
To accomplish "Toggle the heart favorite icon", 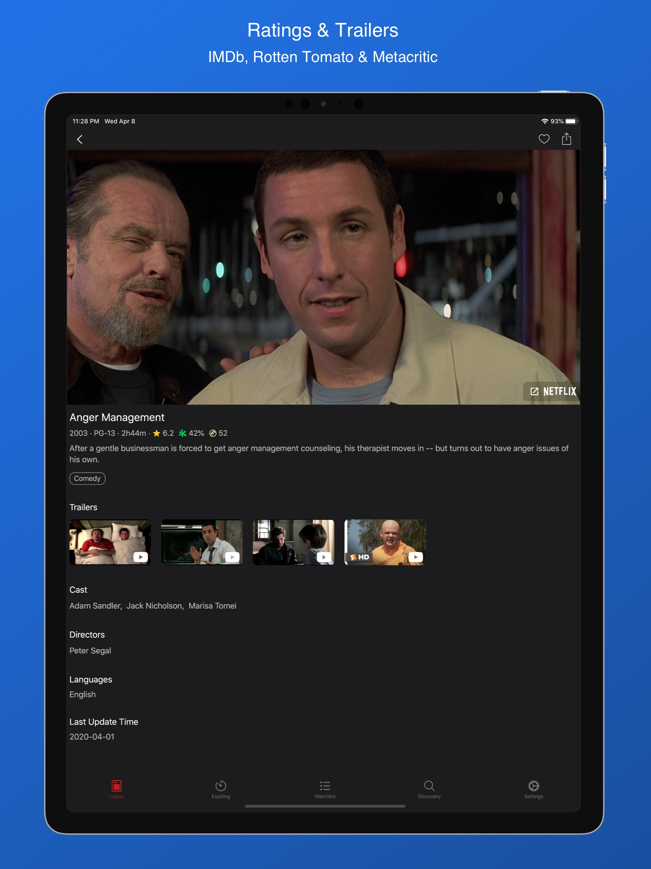I will pos(544,139).
